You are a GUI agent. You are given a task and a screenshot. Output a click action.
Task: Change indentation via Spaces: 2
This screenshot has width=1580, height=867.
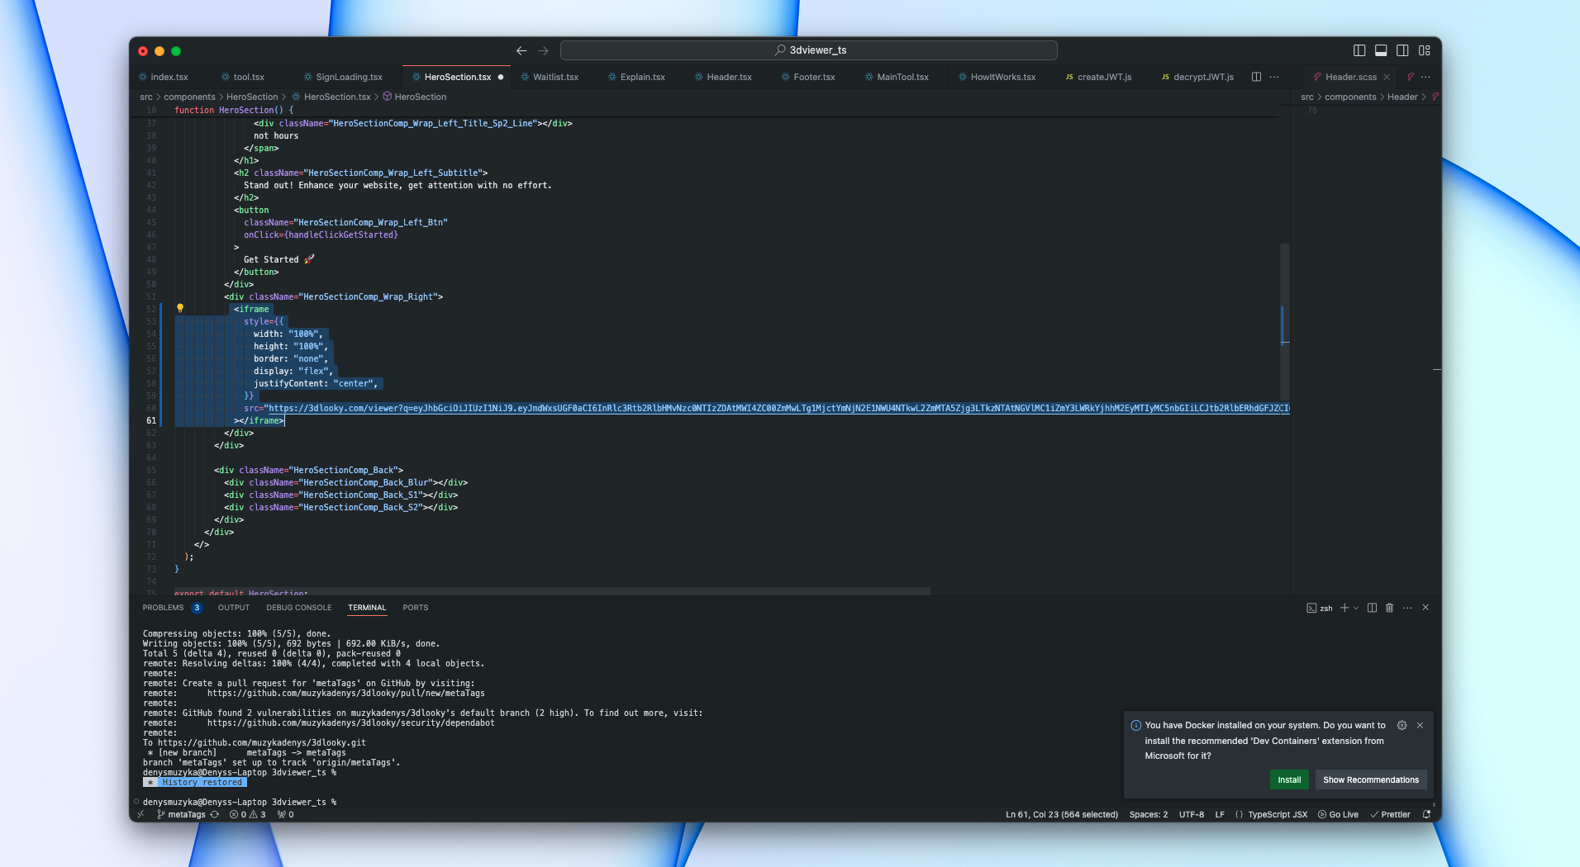1148,814
